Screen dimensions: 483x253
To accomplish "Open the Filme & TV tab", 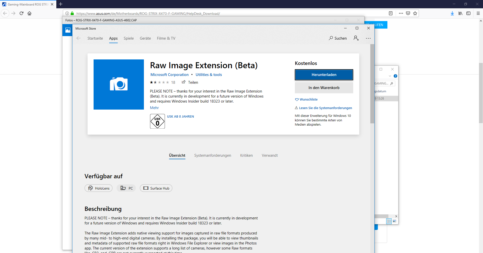I will (166, 38).
